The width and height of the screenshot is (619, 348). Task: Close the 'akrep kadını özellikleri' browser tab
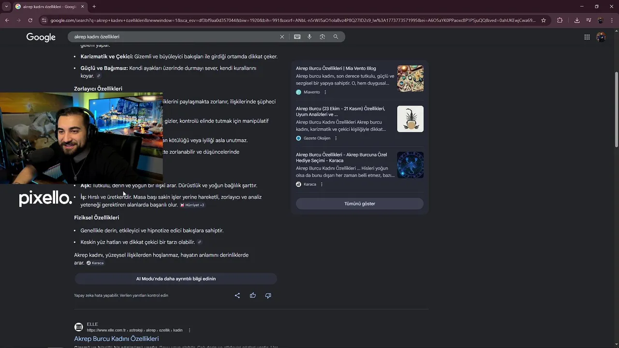83,7
